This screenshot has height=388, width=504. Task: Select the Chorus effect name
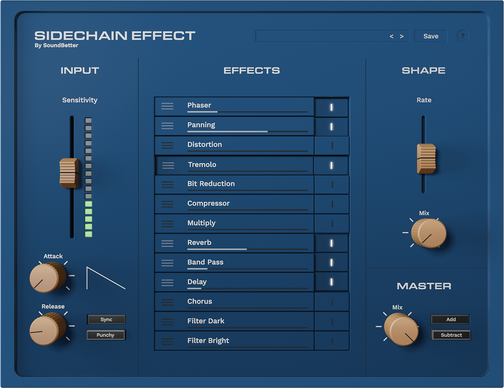pyautogui.click(x=200, y=301)
